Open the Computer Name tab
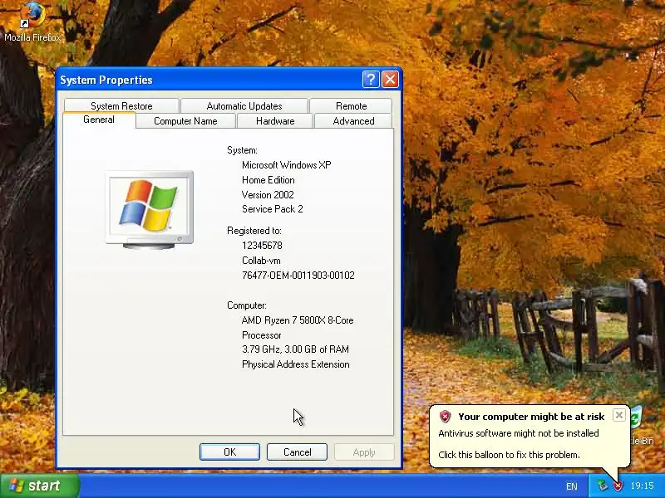Screen dimensions: 665x498 point(185,121)
